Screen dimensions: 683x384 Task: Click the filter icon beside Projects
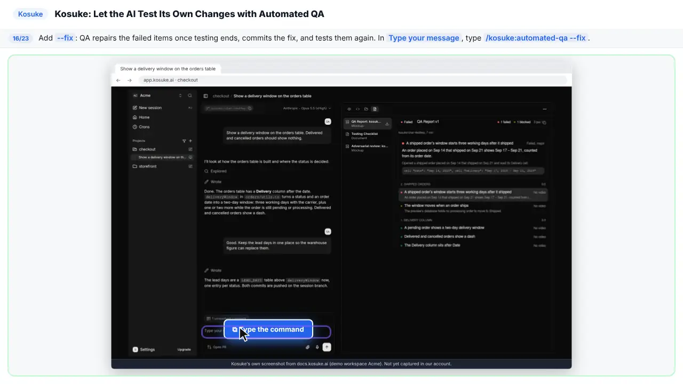185,141
